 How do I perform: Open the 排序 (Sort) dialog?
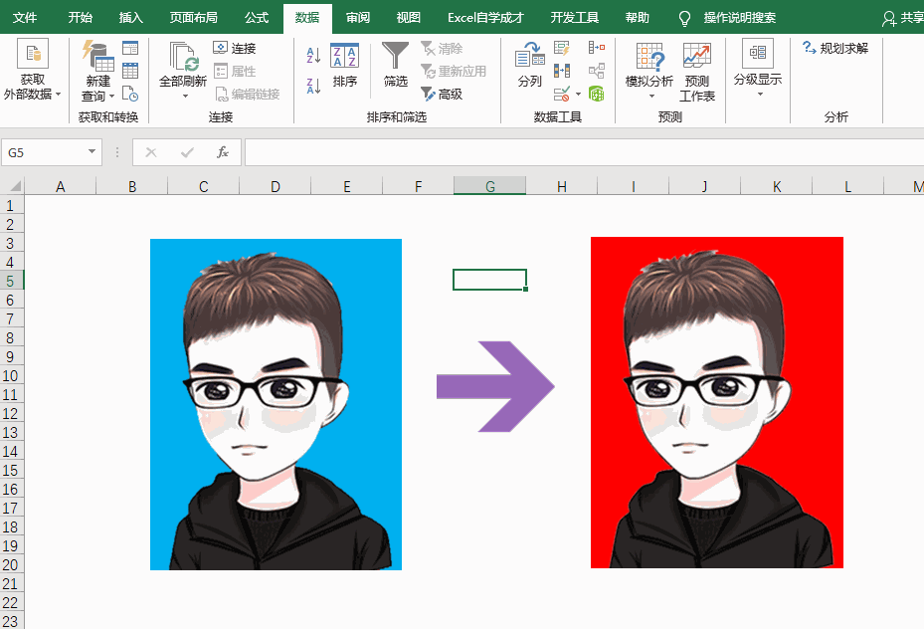(344, 66)
